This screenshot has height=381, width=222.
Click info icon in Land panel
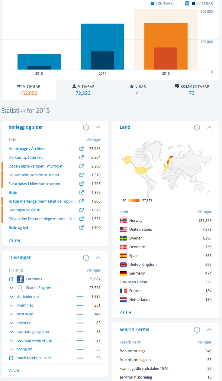pyautogui.click(x=197, y=127)
